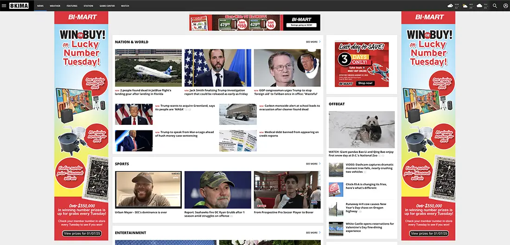The width and height of the screenshot is (510, 245).
Task: Open the Station menu
Action: (x=88, y=6)
